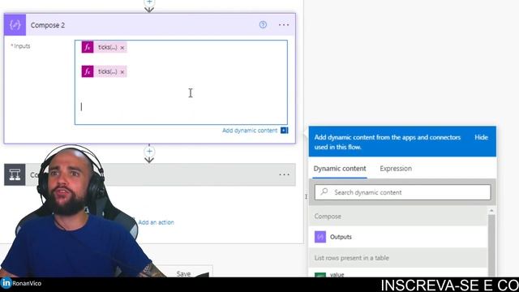Click the scrollbar up arrow in the panel
The image size is (519, 292).
491,211
